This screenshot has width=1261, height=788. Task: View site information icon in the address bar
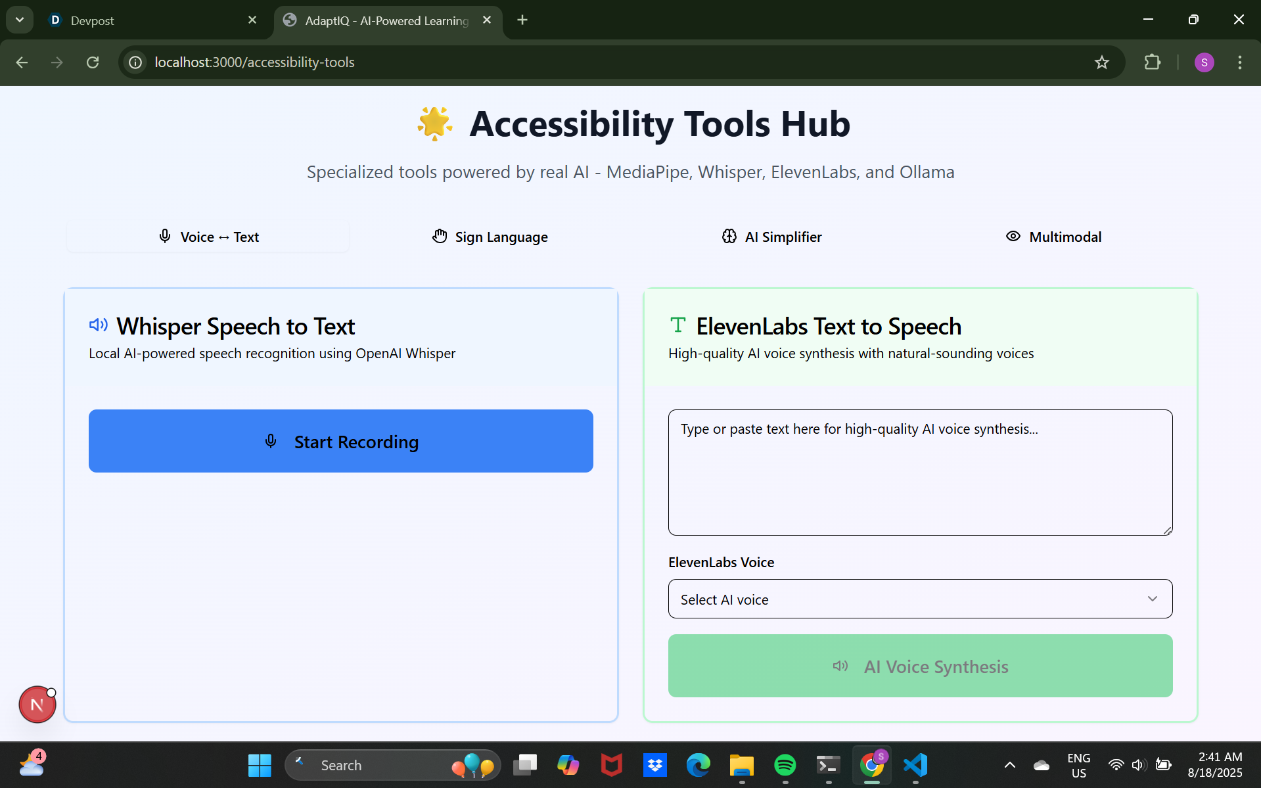click(135, 62)
